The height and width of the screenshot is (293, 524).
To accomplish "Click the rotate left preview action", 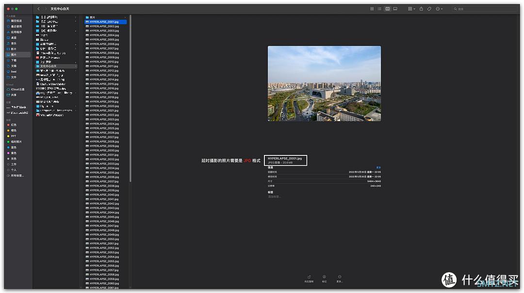I will pos(309,279).
